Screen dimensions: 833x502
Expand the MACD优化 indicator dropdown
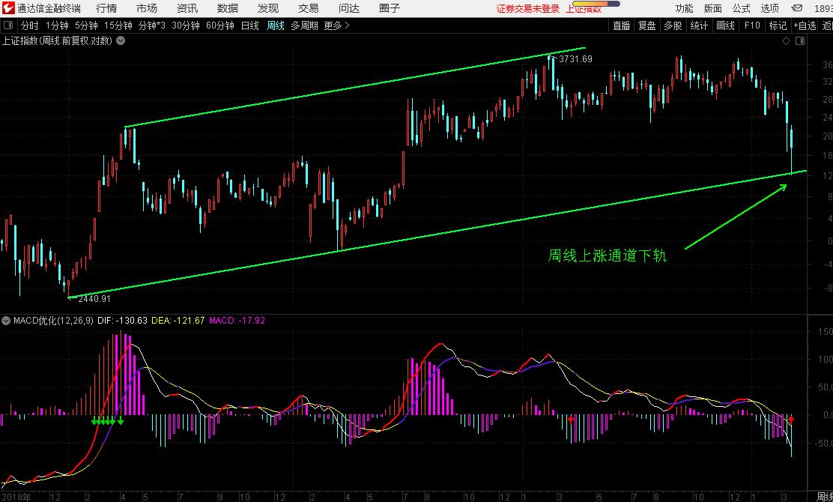pos(7,321)
